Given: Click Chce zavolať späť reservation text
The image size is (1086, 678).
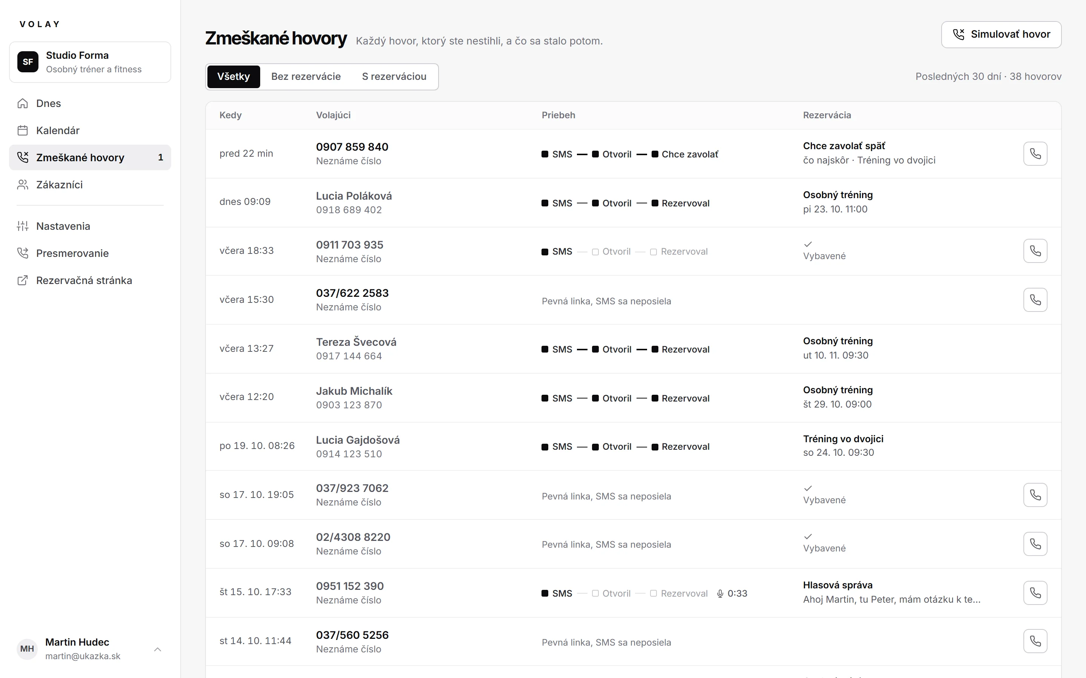Looking at the screenshot, I should (844, 146).
